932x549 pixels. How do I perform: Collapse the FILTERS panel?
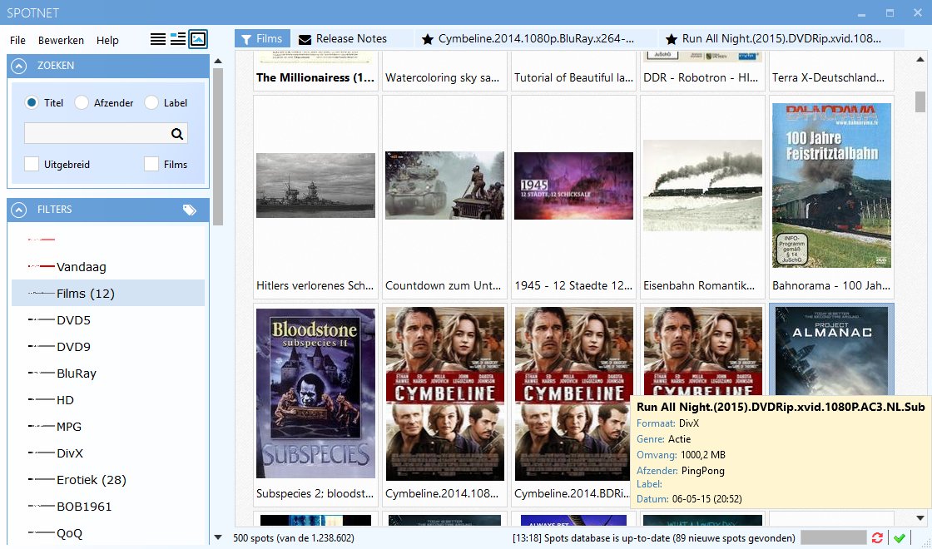[x=19, y=210]
